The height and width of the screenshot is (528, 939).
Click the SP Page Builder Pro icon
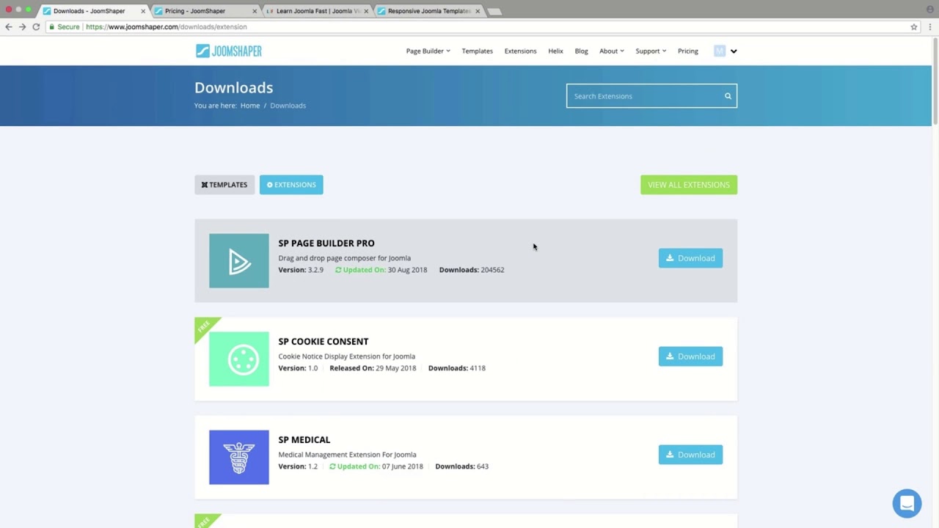[x=239, y=261]
